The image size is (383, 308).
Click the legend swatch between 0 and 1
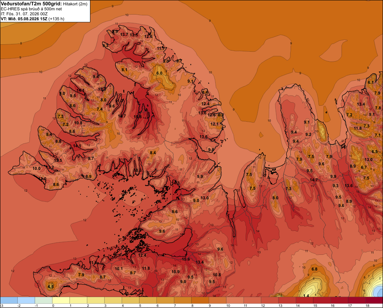coord(61,300)
